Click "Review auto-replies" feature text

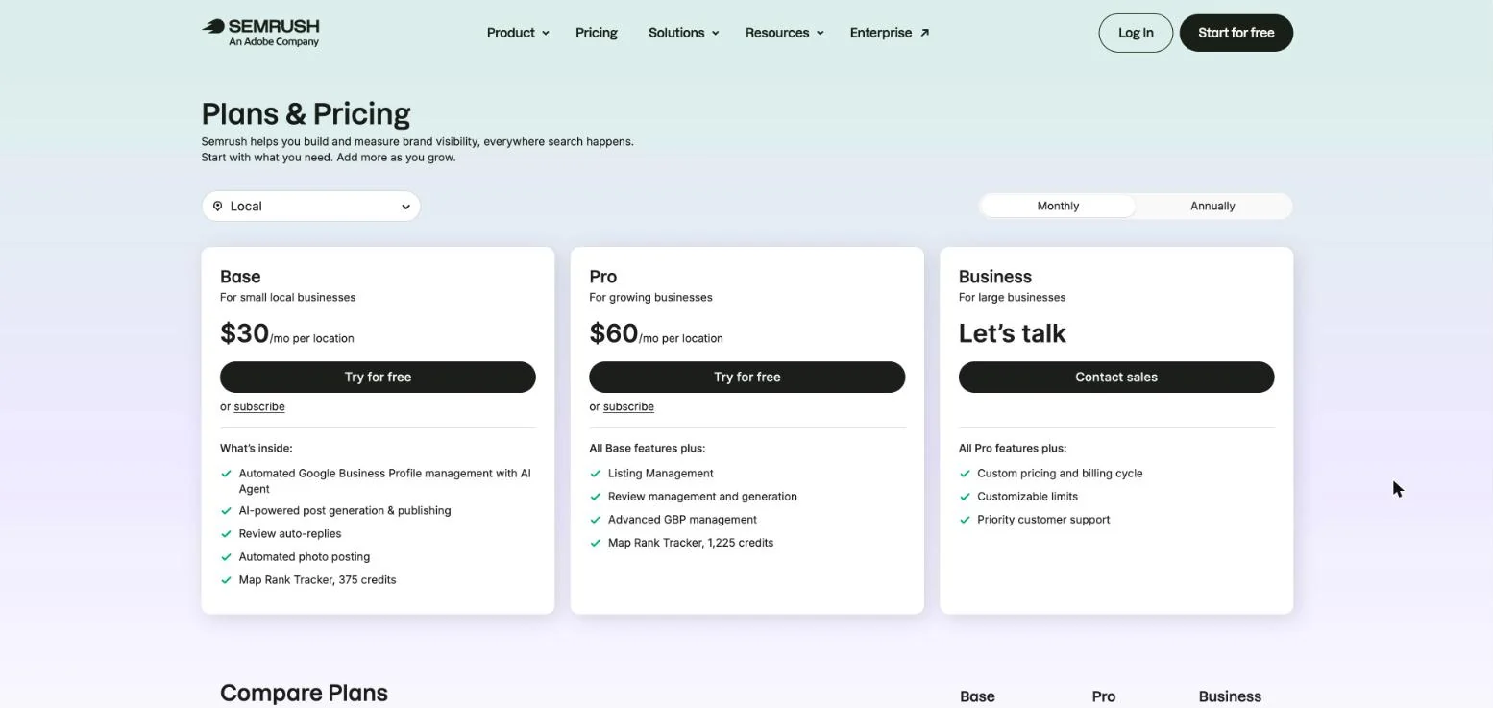point(290,534)
